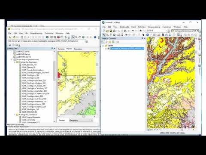Open Geoprocessing menu in ArcCatalog
The width and height of the screenshot is (206, 155).
tap(36, 33)
